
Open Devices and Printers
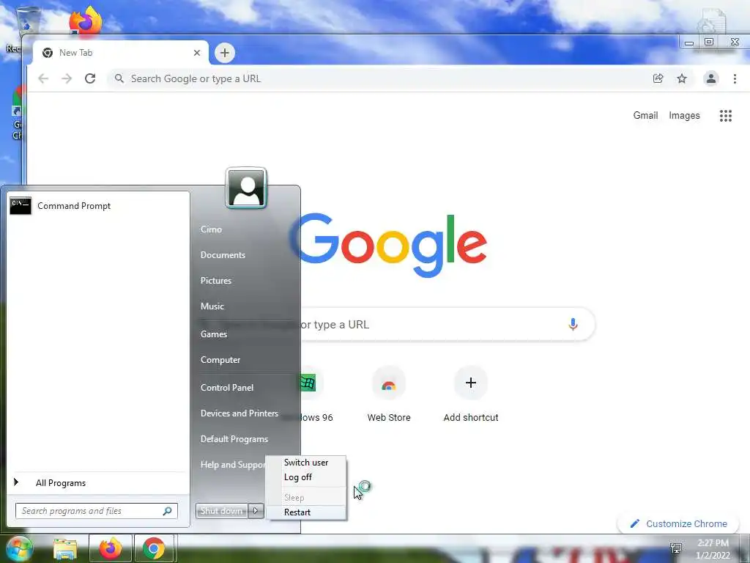point(240,413)
